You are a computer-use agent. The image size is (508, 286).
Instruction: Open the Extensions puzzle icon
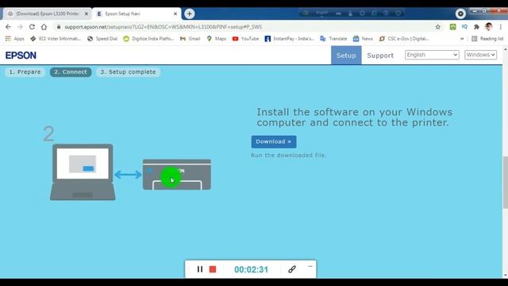coord(476,27)
